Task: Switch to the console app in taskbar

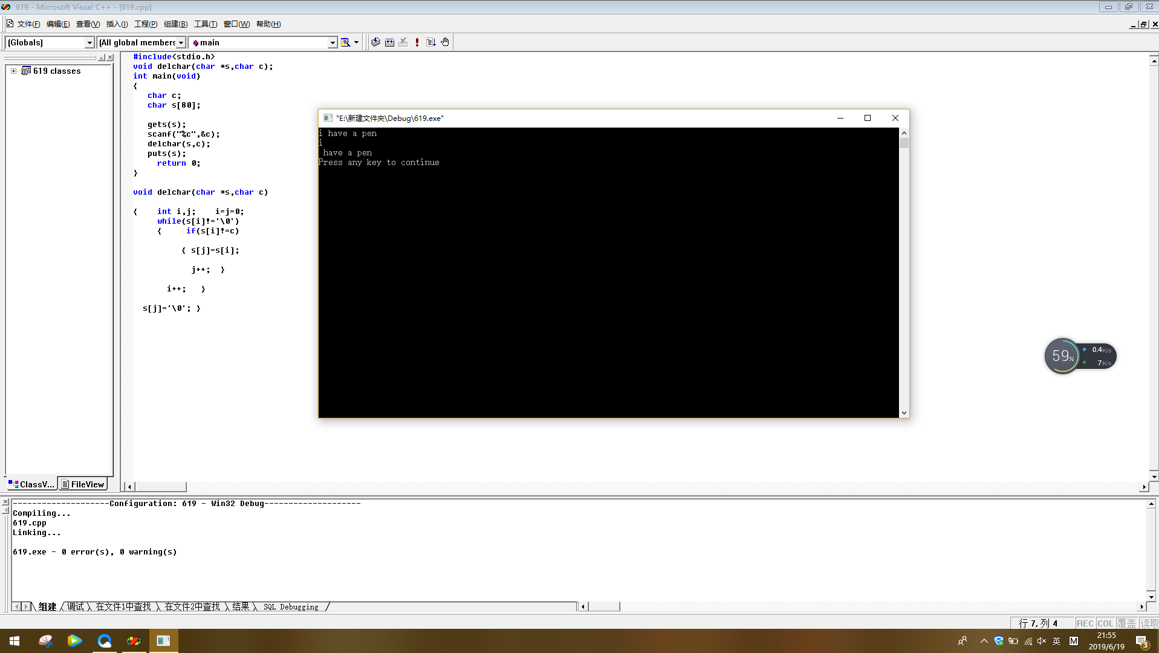Action: (164, 641)
